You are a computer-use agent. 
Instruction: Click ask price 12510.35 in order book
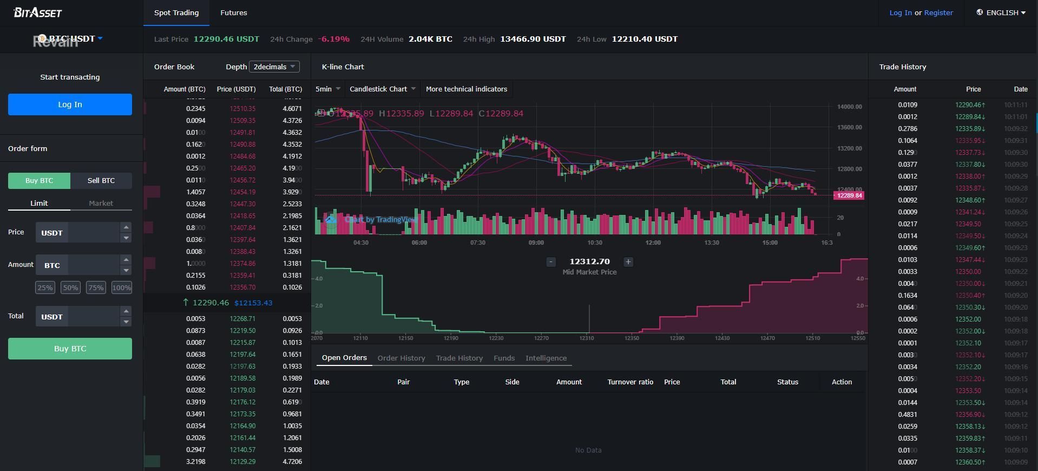click(242, 109)
